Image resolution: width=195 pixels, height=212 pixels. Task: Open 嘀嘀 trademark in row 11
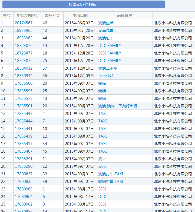click(102, 98)
